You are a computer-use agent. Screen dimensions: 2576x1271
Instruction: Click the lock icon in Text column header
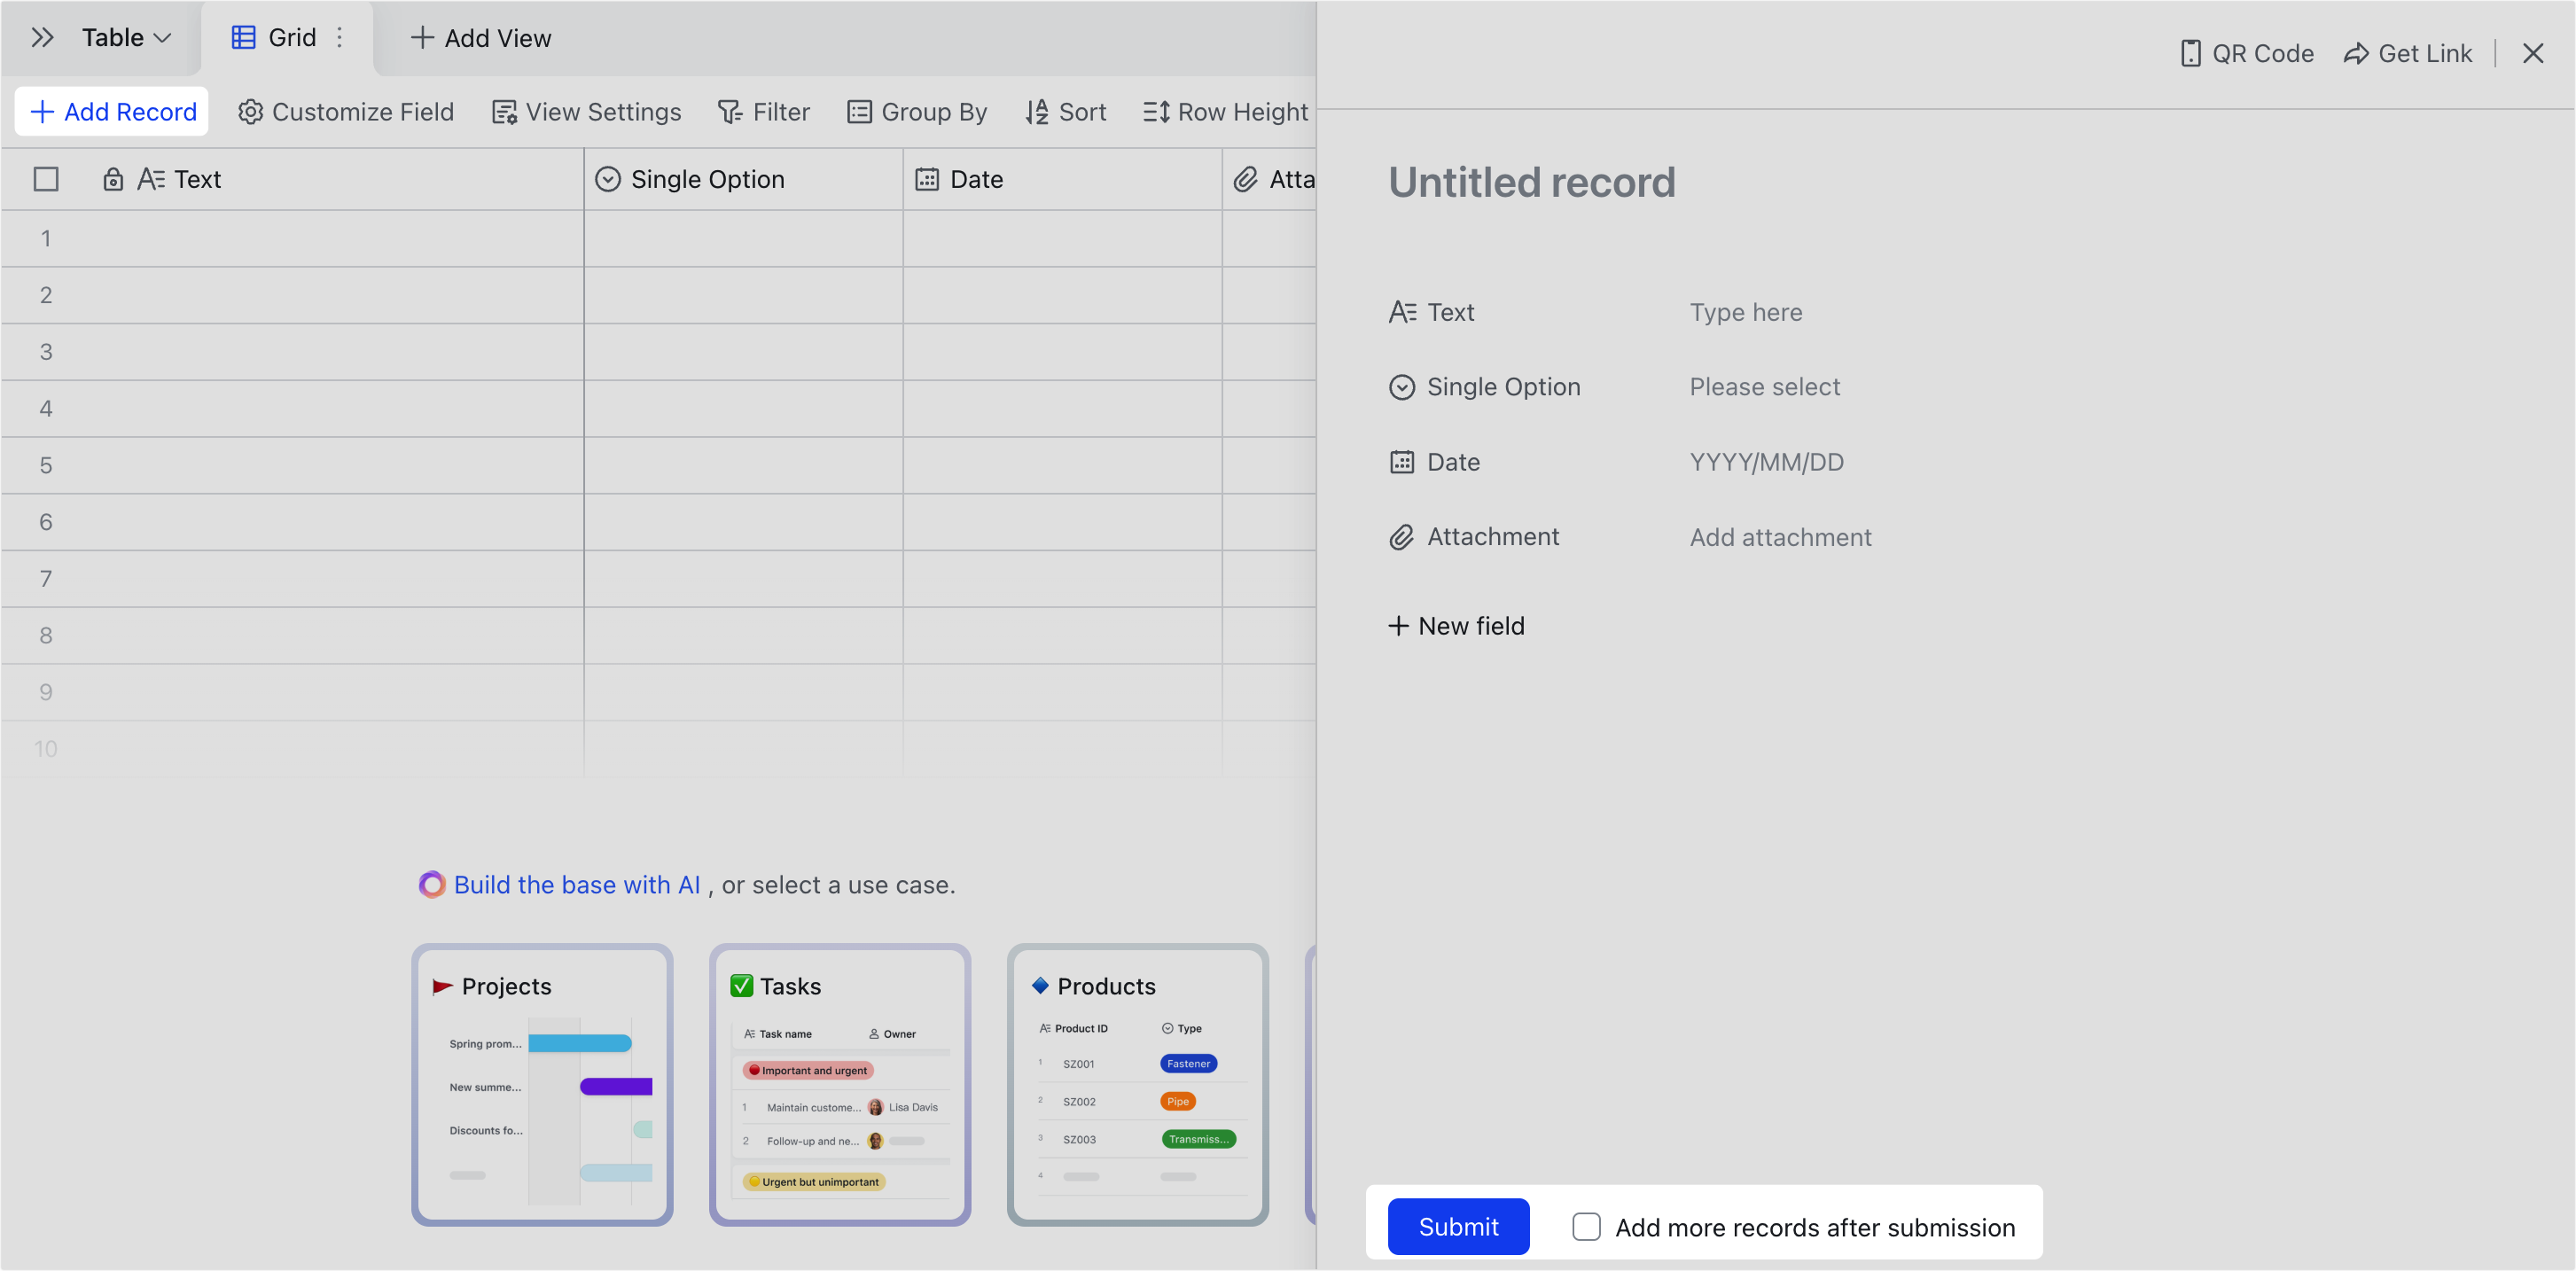pyautogui.click(x=113, y=179)
